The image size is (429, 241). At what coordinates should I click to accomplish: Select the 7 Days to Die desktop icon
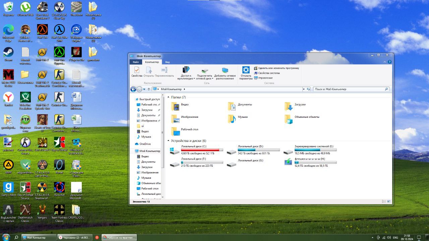click(x=76, y=54)
